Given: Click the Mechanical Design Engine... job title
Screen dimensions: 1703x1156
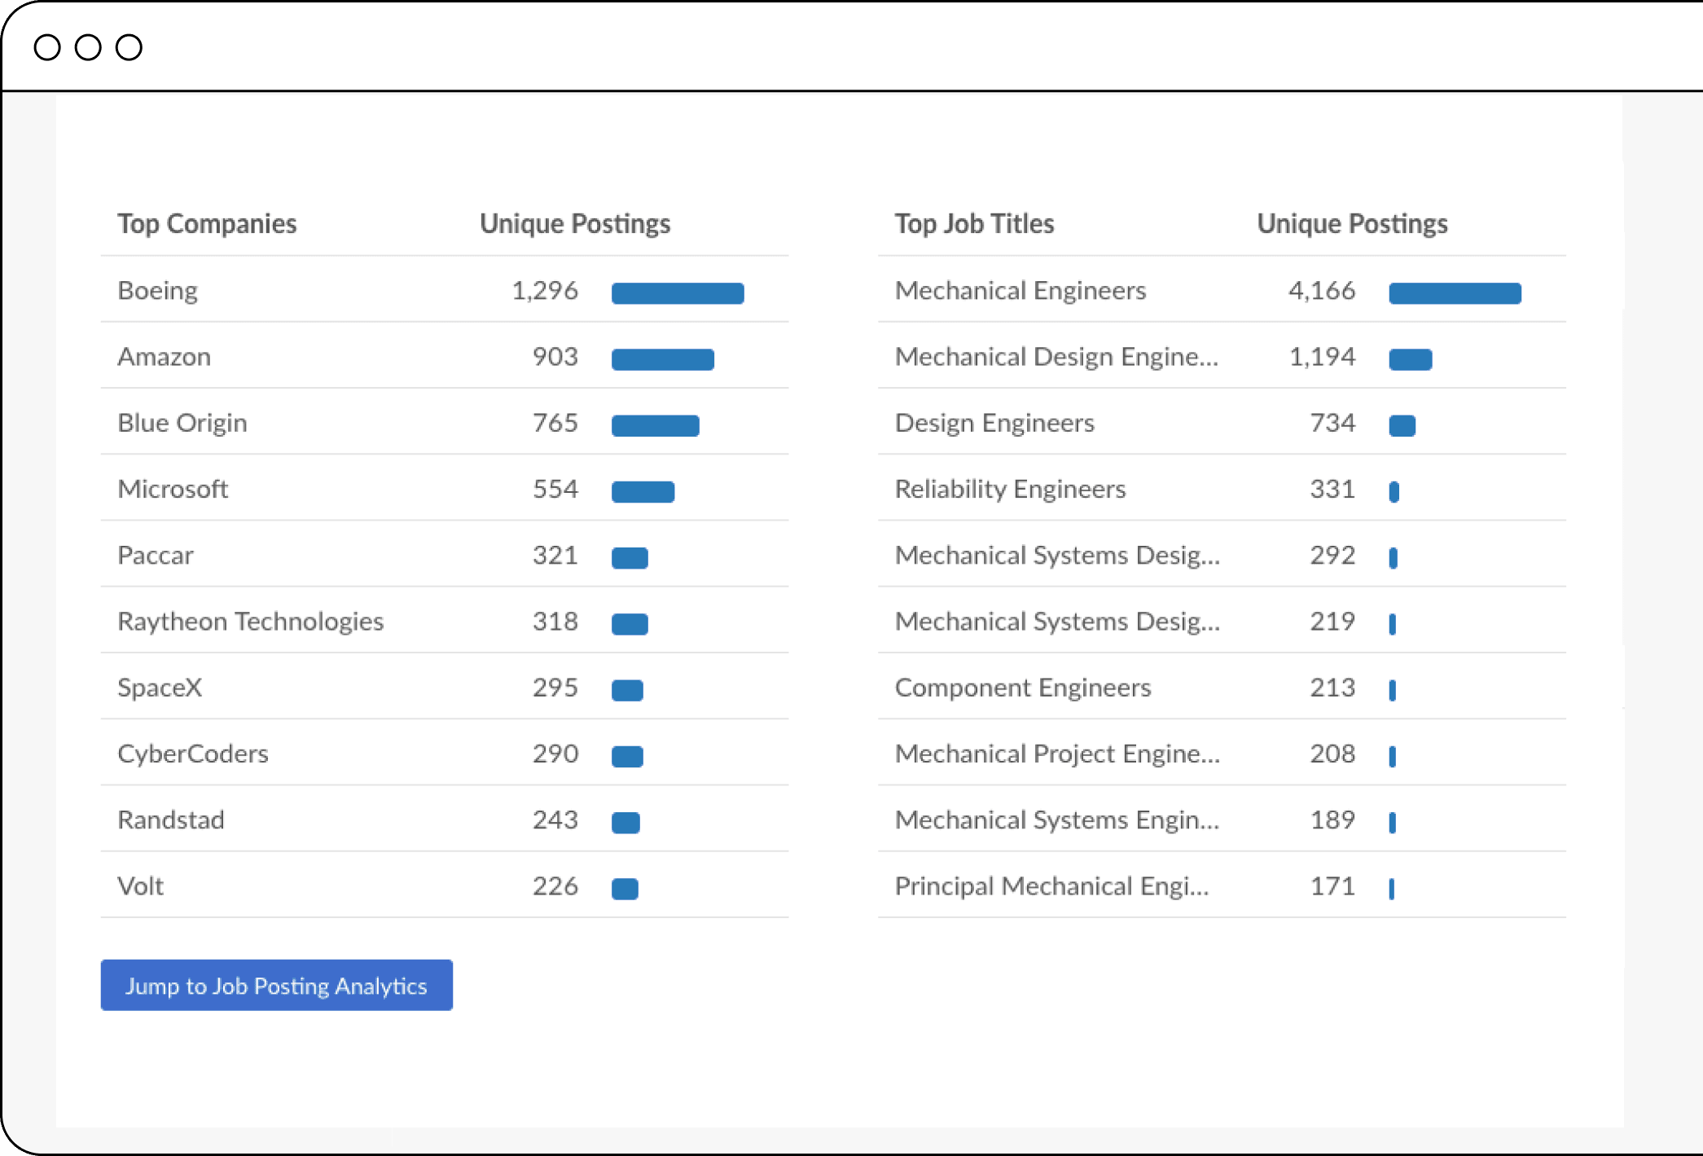Looking at the screenshot, I should pos(1056,357).
